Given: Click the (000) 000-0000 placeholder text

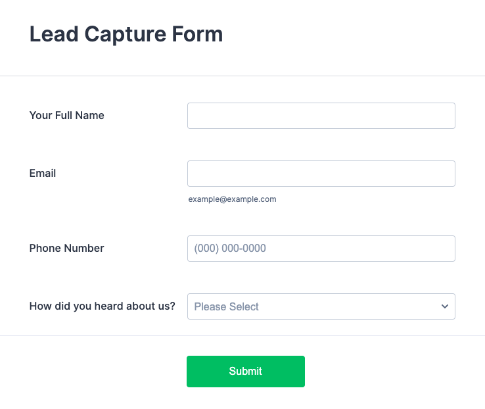Looking at the screenshot, I should click(x=230, y=249).
